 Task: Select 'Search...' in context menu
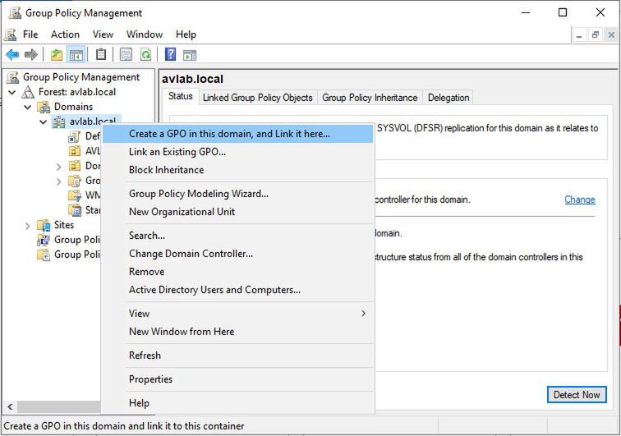click(x=237, y=236)
